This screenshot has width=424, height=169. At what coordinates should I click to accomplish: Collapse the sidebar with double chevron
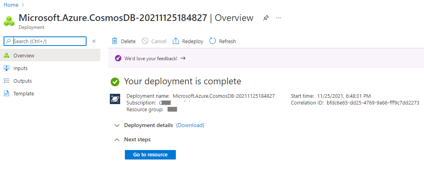(x=94, y=41)
